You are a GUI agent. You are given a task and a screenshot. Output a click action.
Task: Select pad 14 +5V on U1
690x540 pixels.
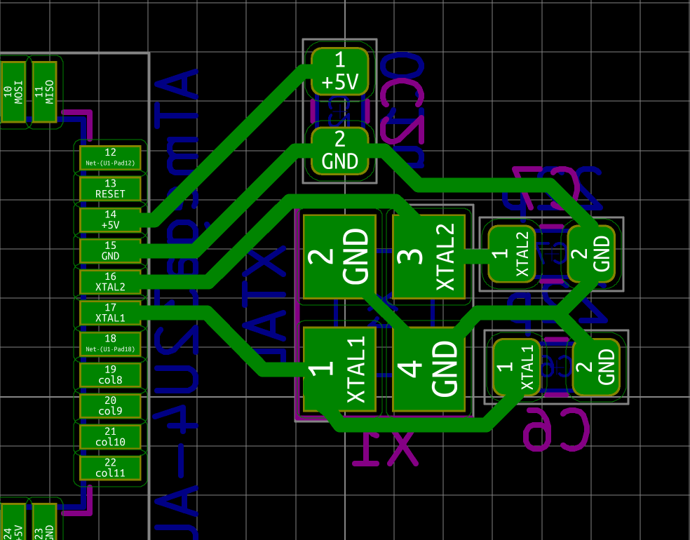110,220
